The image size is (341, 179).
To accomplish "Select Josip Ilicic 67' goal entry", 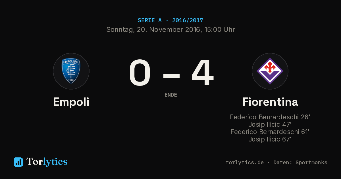I will [270, 139].
